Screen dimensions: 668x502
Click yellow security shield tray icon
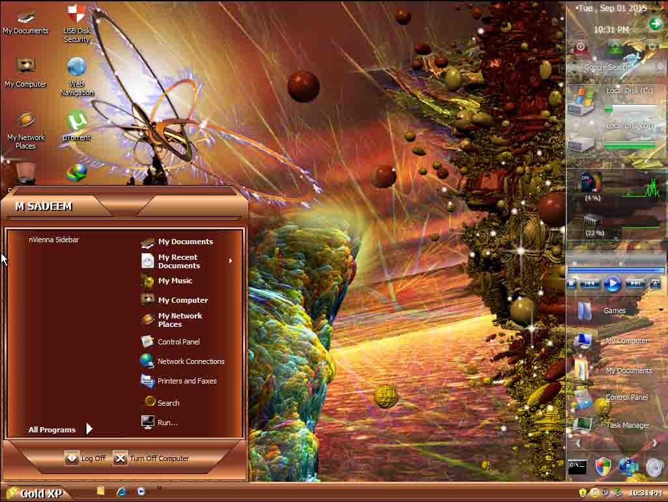click(x=583, y=493)
